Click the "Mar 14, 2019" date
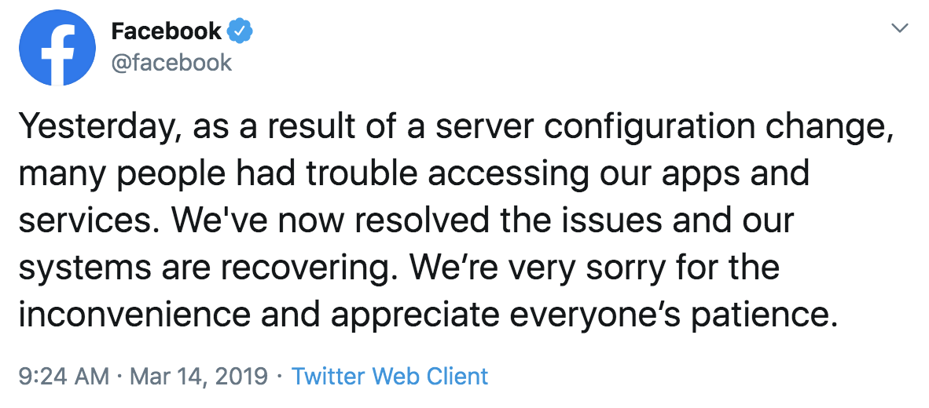This screenshot has width=929, height=408. pyautogui.click(x=200, y=376)
